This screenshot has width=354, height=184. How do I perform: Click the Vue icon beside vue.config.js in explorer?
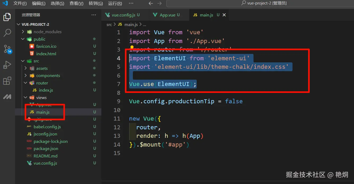click(29, 163)
